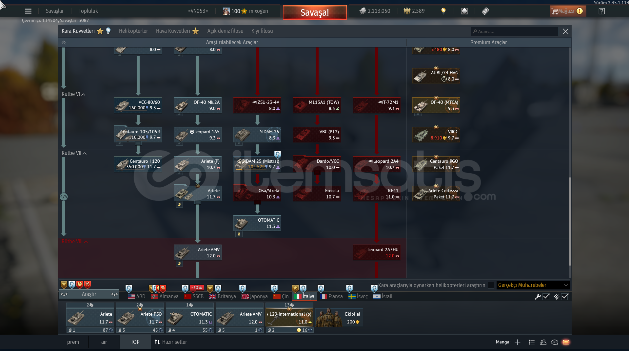Switch to Kıyı filosu tab
The image size is (629, 351).
262,31
